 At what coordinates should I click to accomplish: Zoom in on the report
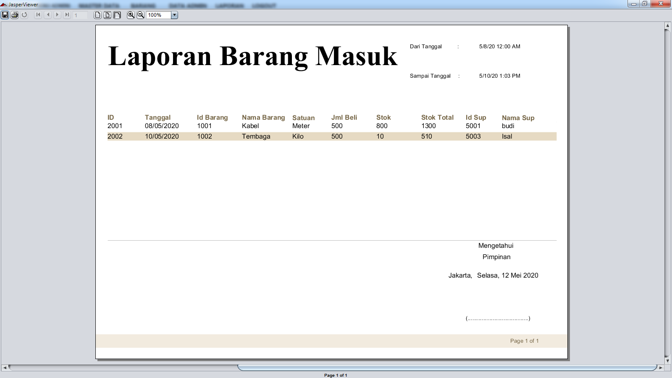tap(131, 15)
